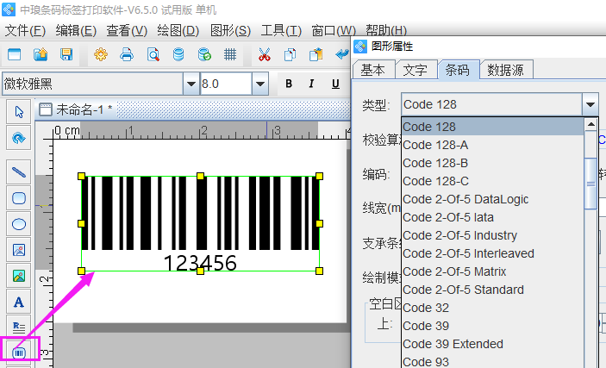Click the font size 8.0 field
The image size is (606, 368).
click(226, 84)
